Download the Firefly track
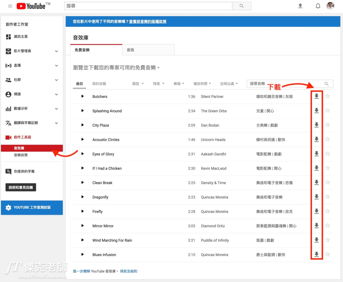This screenshot has width=343, height=282. tap(316, 211)
